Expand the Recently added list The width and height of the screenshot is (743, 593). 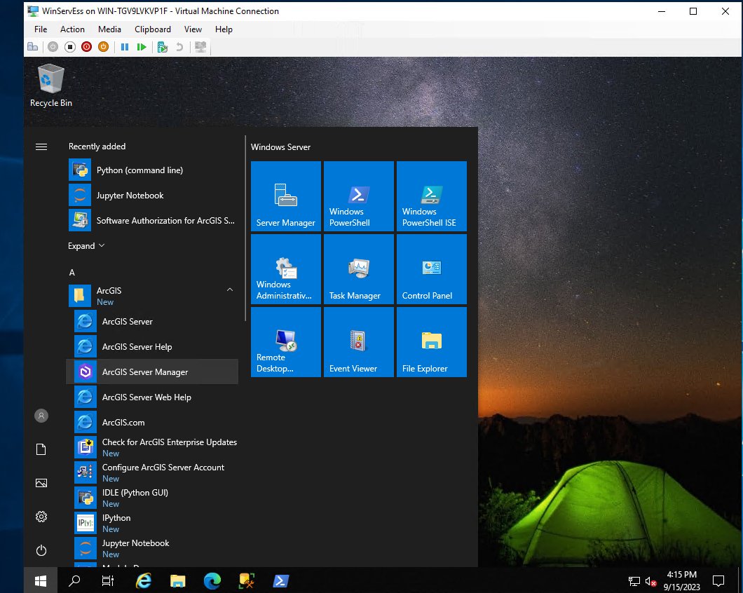86,246
